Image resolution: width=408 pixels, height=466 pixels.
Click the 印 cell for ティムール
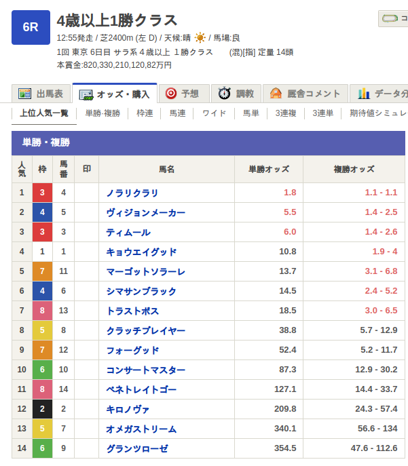pyautogui.click(x=86, y=232)
